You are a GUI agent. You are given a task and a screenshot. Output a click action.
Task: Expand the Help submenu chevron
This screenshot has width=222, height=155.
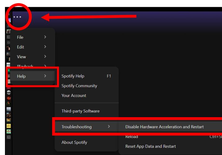45,76
